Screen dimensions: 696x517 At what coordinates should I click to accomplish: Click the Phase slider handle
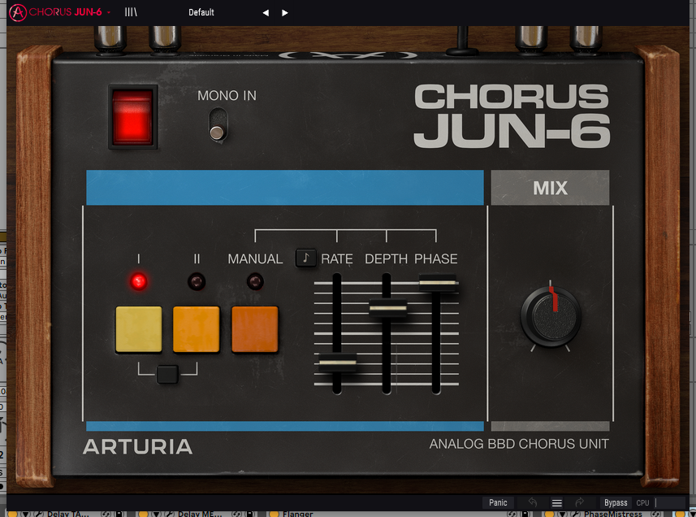coord(438,283)
